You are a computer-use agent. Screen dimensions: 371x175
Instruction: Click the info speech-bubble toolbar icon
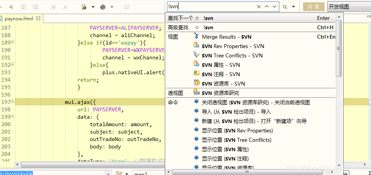point(127,7)
